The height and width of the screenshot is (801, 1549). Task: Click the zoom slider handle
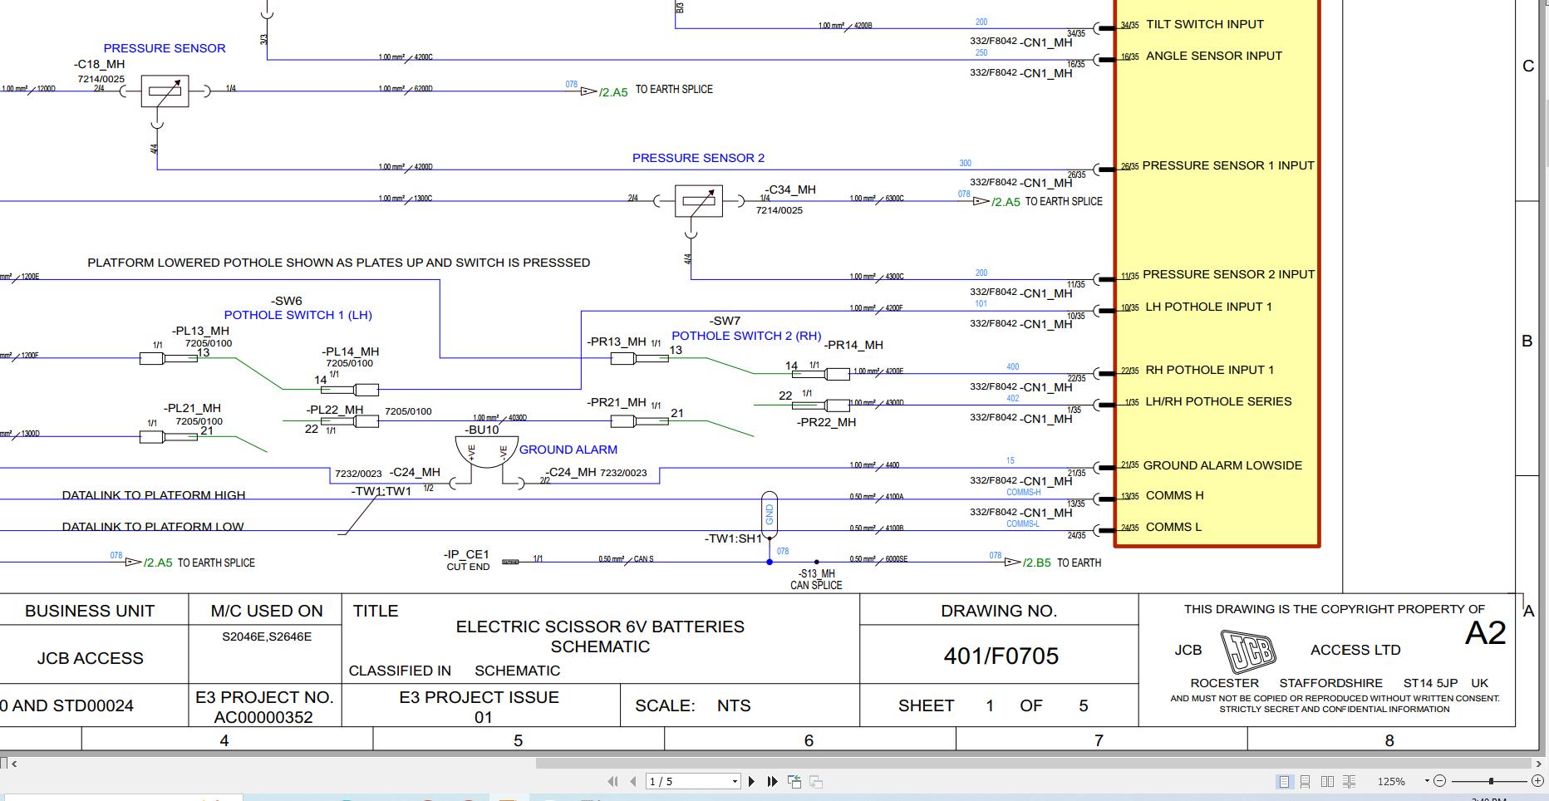coord(1492,781)
